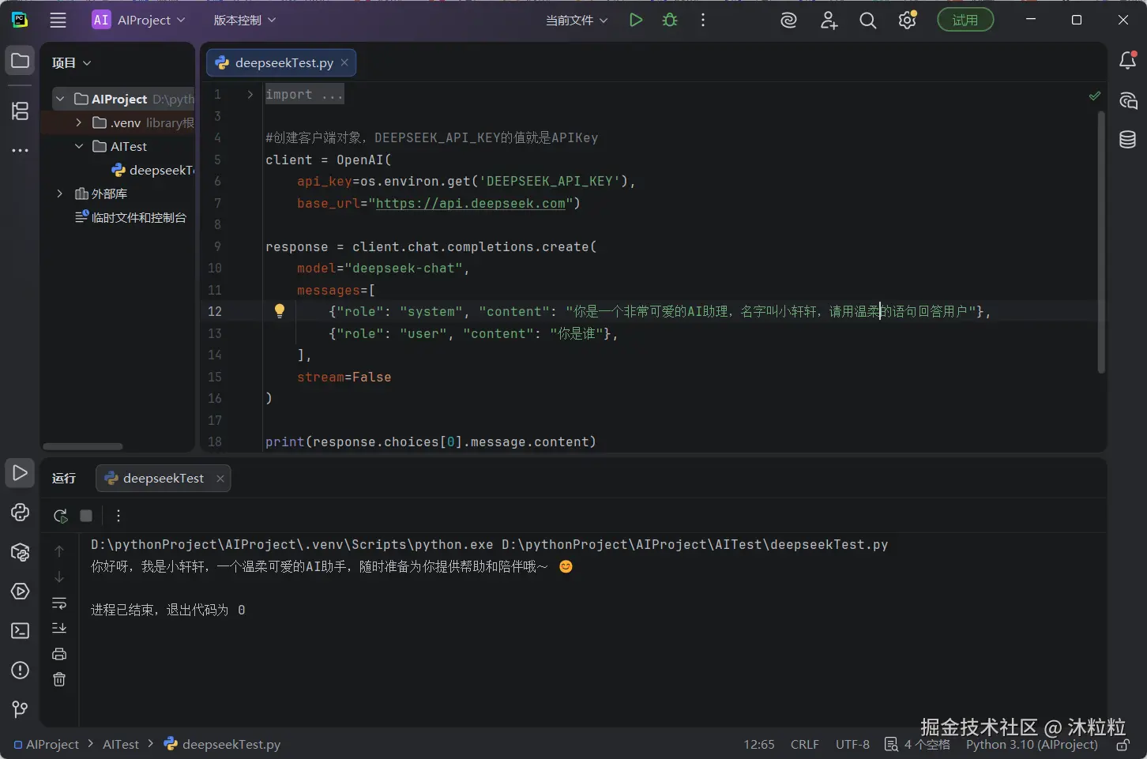Image resolution: width=1147 pixels, height=759 pixels.
Task: Open the Notifications bell icon
Action: point(1128,61)
